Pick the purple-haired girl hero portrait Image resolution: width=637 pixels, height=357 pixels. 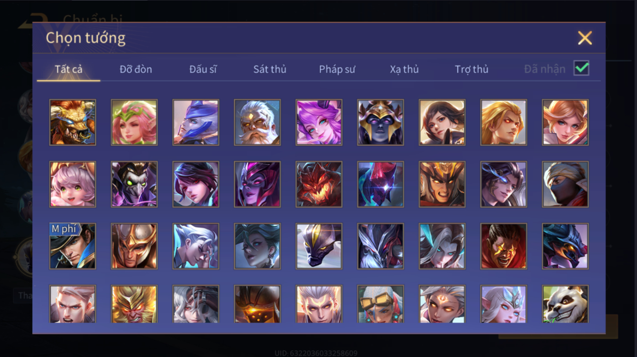[319, 122]
